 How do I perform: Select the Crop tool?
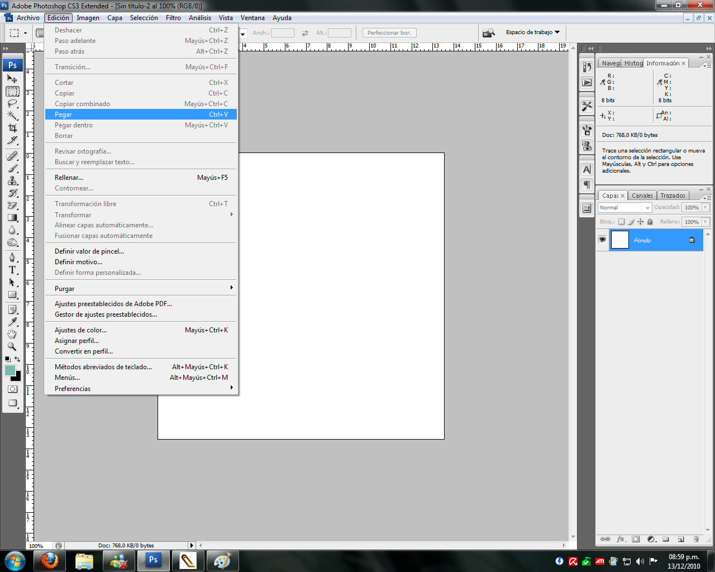coord(12,128)
